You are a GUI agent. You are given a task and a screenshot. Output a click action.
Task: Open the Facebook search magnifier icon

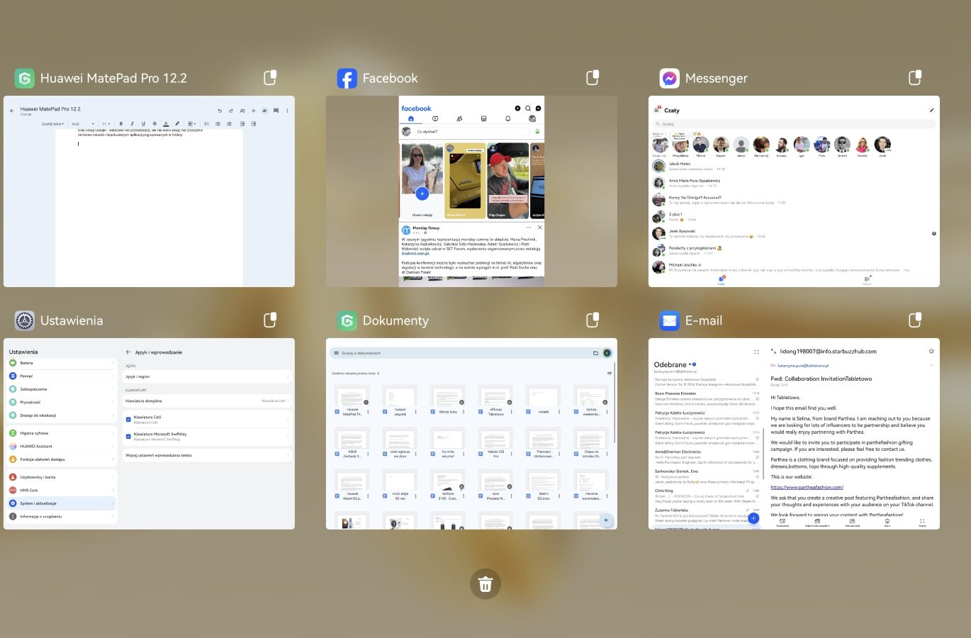click(528, 108)
